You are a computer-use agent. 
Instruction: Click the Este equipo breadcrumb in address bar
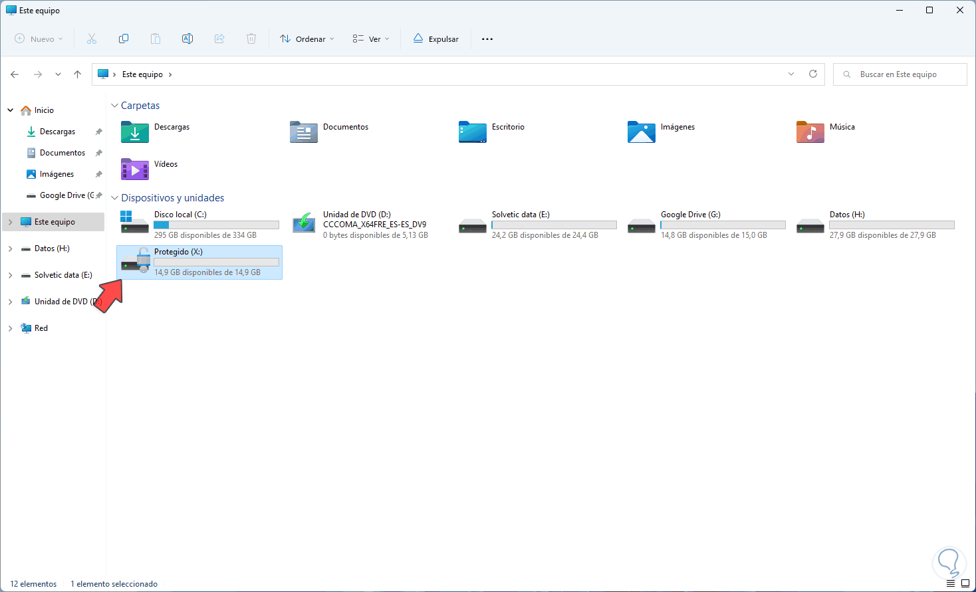pos(142,74)
